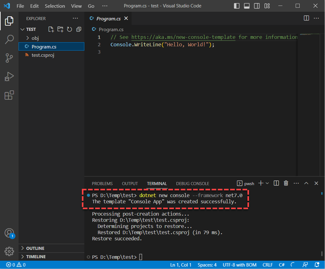Open terminal panel more actions
The height and width of the screenshot is (269, 325).
tap(296, 183)
